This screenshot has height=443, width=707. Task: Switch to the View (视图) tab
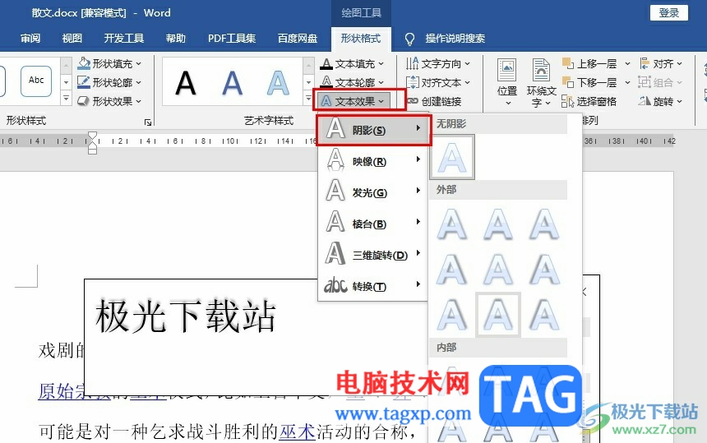(x=72, y=39)
